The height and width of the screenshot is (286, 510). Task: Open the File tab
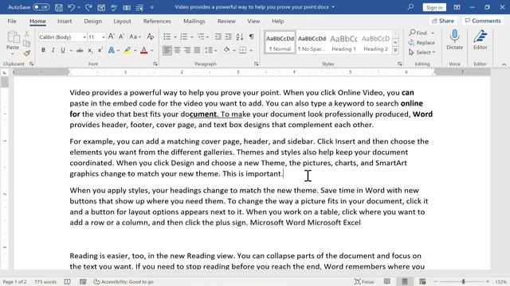point(12,21)
